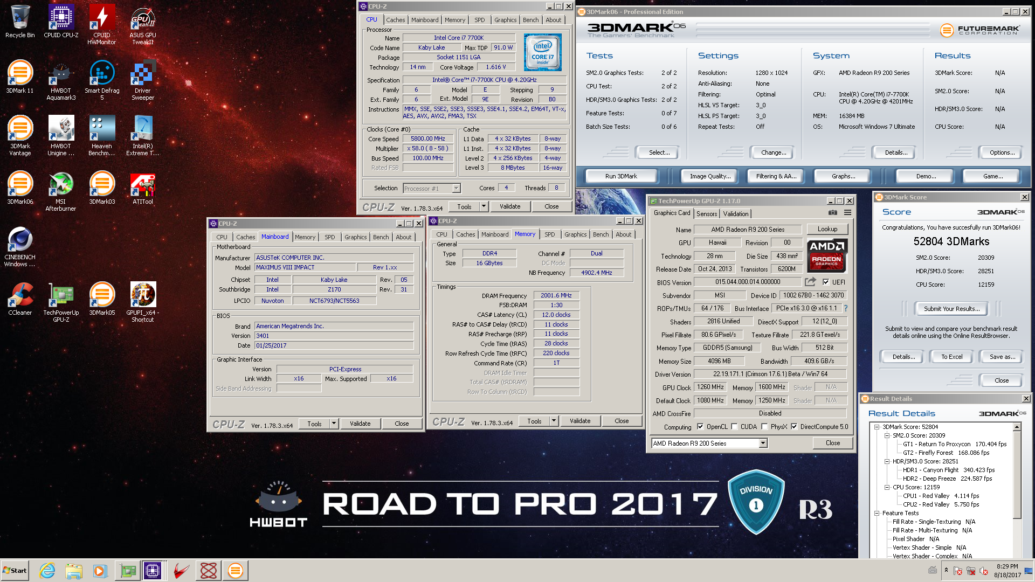Open Internet Explorer from taskbar
1035x582 pixels.
click(47, 571)
